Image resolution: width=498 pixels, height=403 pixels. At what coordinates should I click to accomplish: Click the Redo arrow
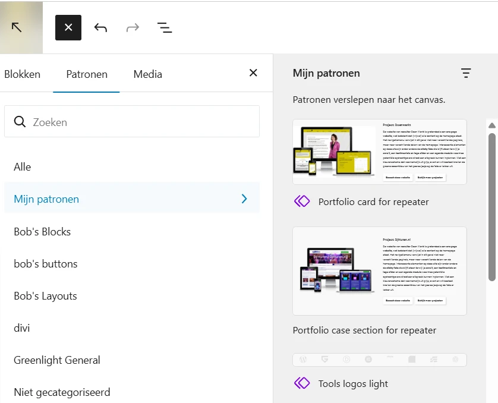click(132, 27)
